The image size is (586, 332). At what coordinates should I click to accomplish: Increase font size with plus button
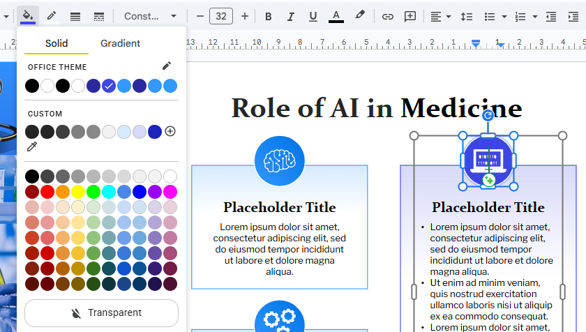click(245, 17)
